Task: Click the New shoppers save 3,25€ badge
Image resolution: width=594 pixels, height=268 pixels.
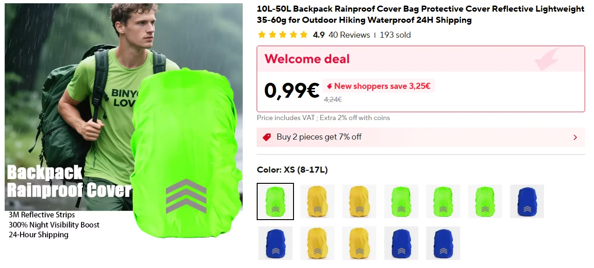Action: coord(378,86)
